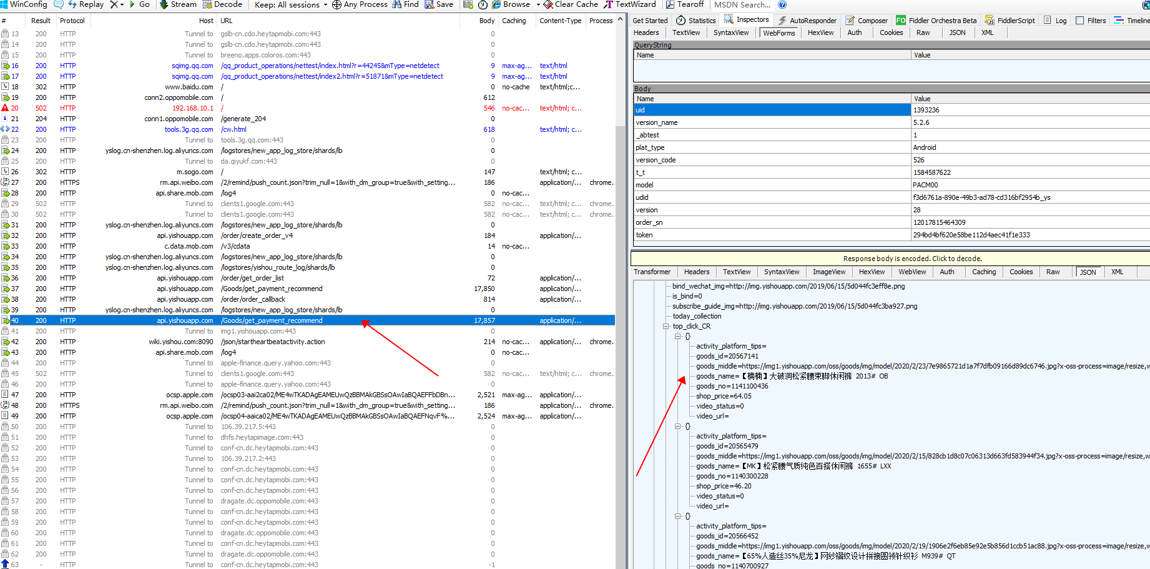Image resolution: width=1150 pixels, height=569 pixels.
Task: Select response Transformer tab
Action: (652, 272)
